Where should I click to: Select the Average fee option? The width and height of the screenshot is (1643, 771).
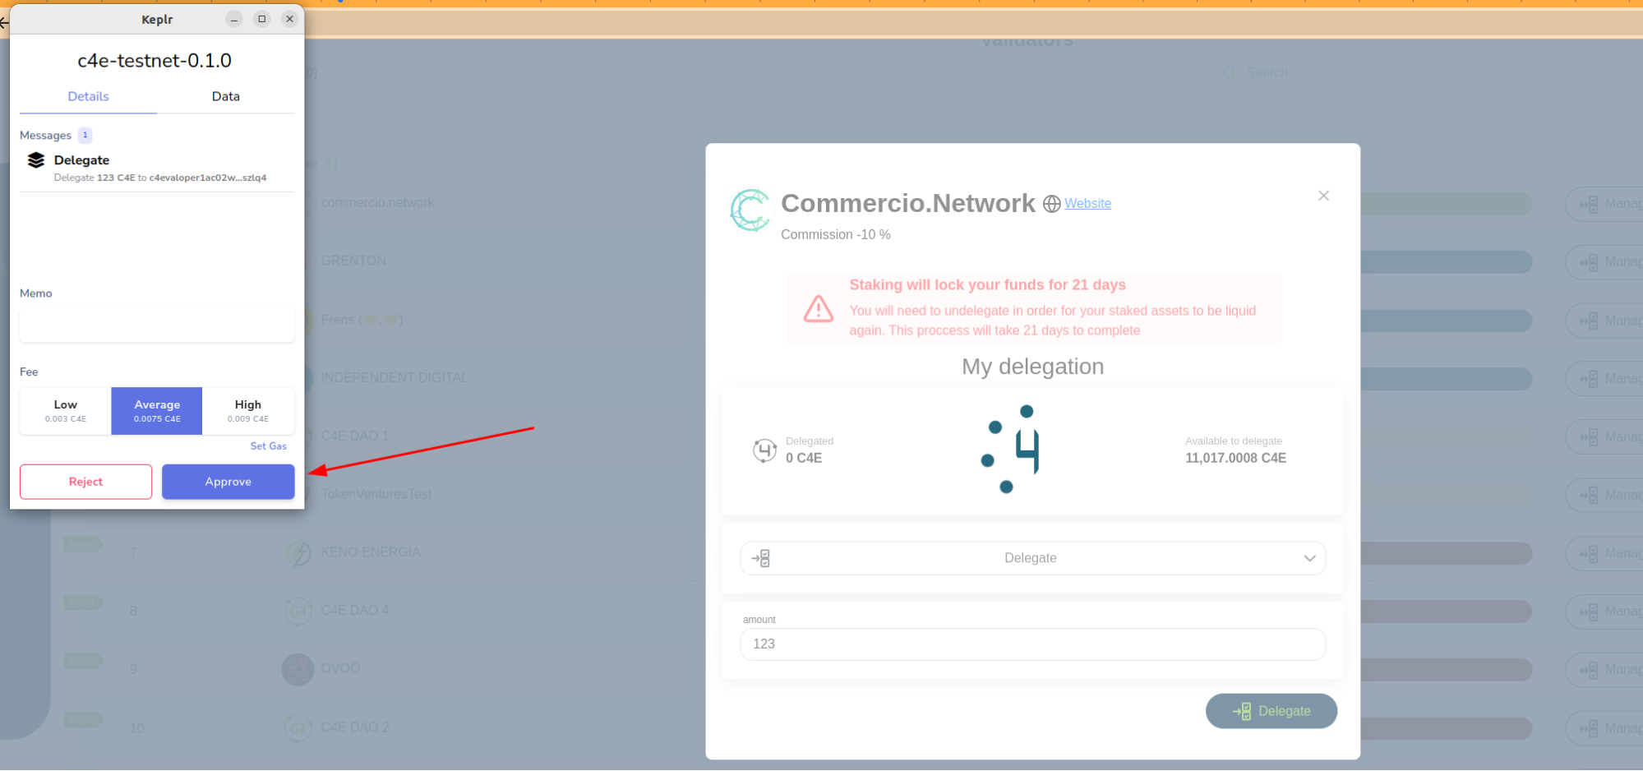[x=157, y=411]
